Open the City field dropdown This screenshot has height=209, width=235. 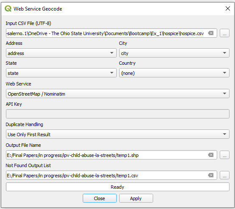coord(174,53)
